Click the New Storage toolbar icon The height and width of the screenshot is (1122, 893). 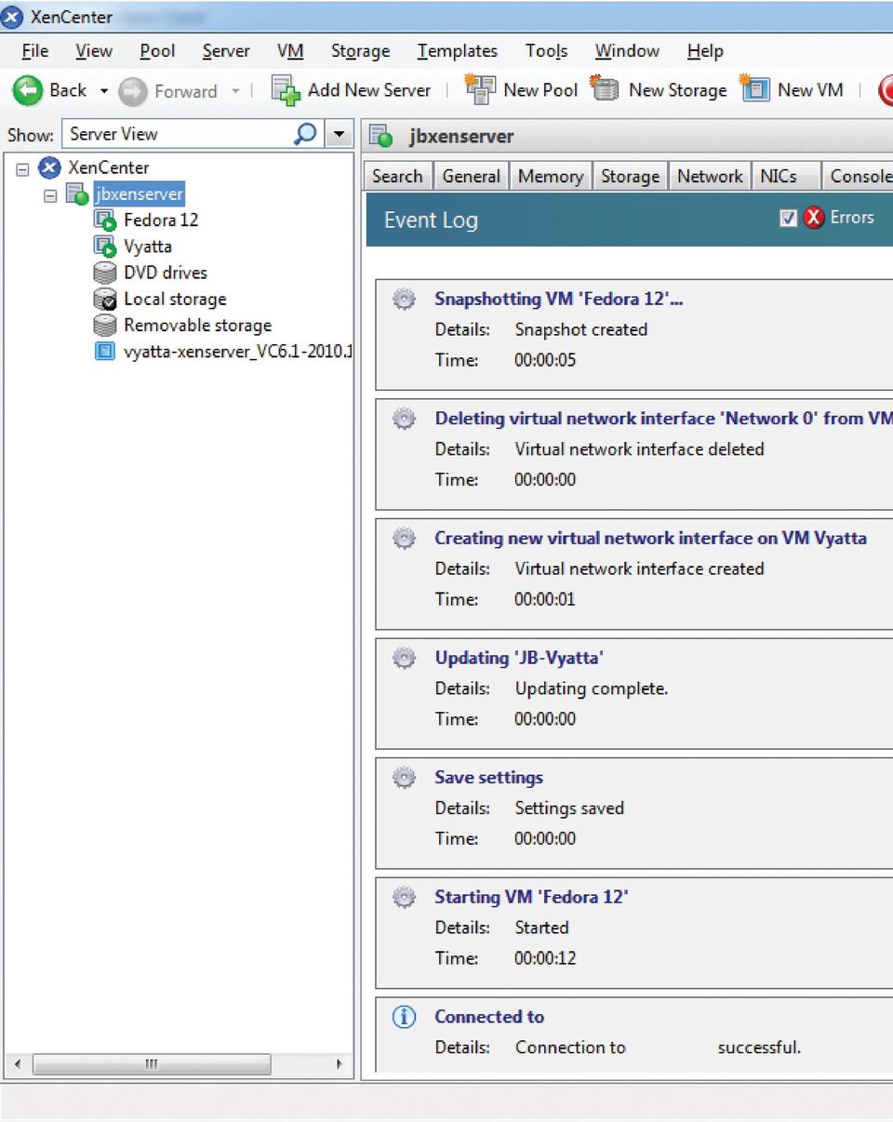[606, 90]
